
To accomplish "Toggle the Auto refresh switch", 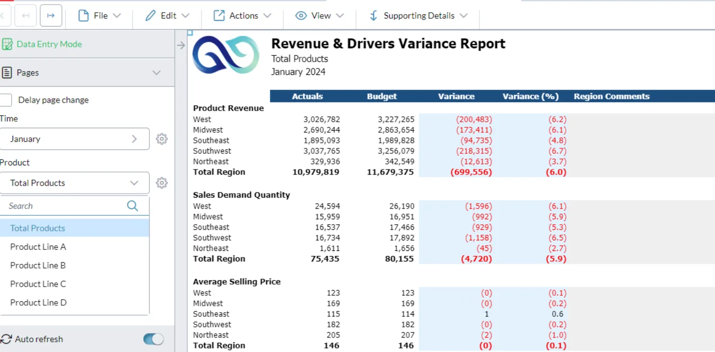I will coord(154,339).
